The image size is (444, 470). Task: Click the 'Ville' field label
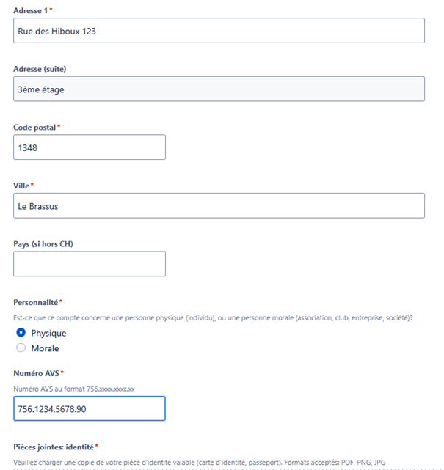(21, 186)
